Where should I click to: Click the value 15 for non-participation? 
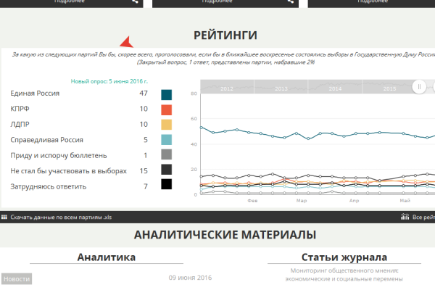tap(144, 171)
